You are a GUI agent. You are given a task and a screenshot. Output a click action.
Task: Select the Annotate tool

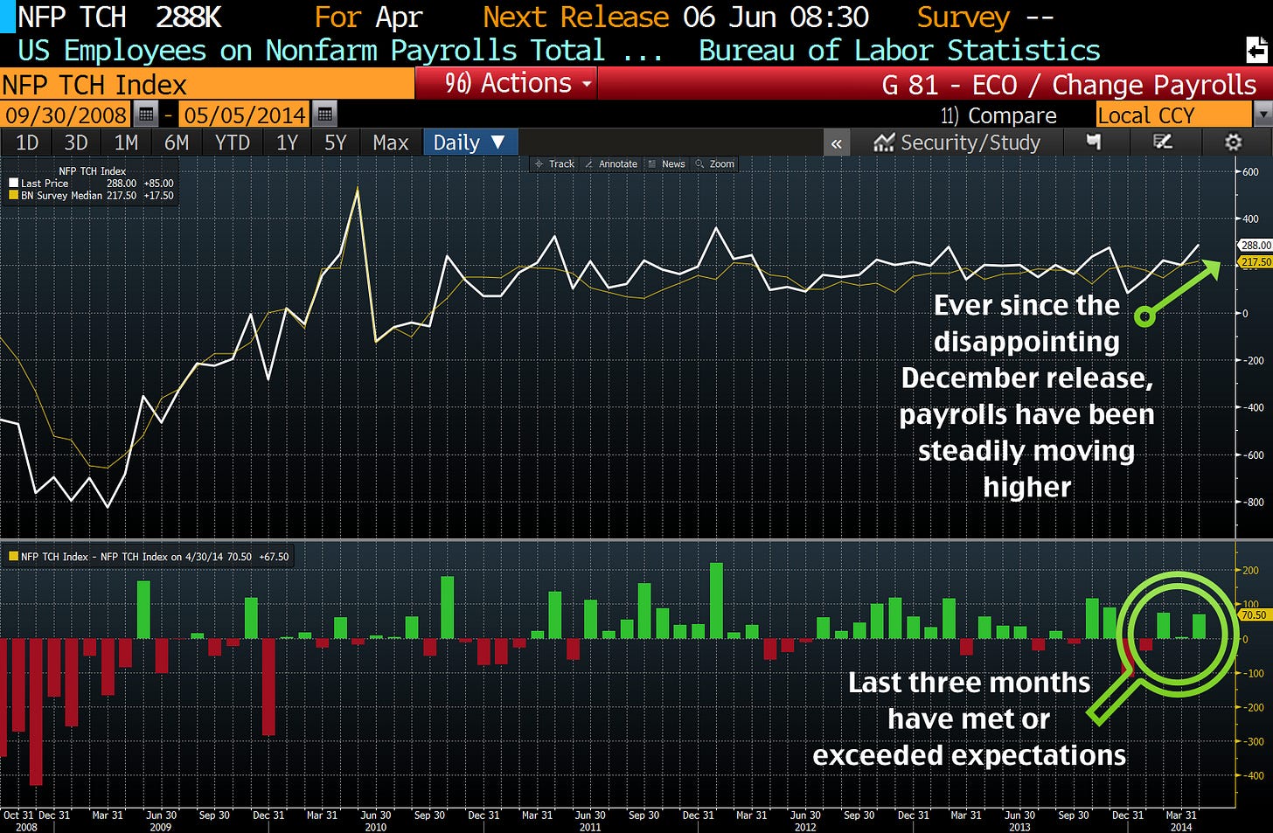(611, 163)
